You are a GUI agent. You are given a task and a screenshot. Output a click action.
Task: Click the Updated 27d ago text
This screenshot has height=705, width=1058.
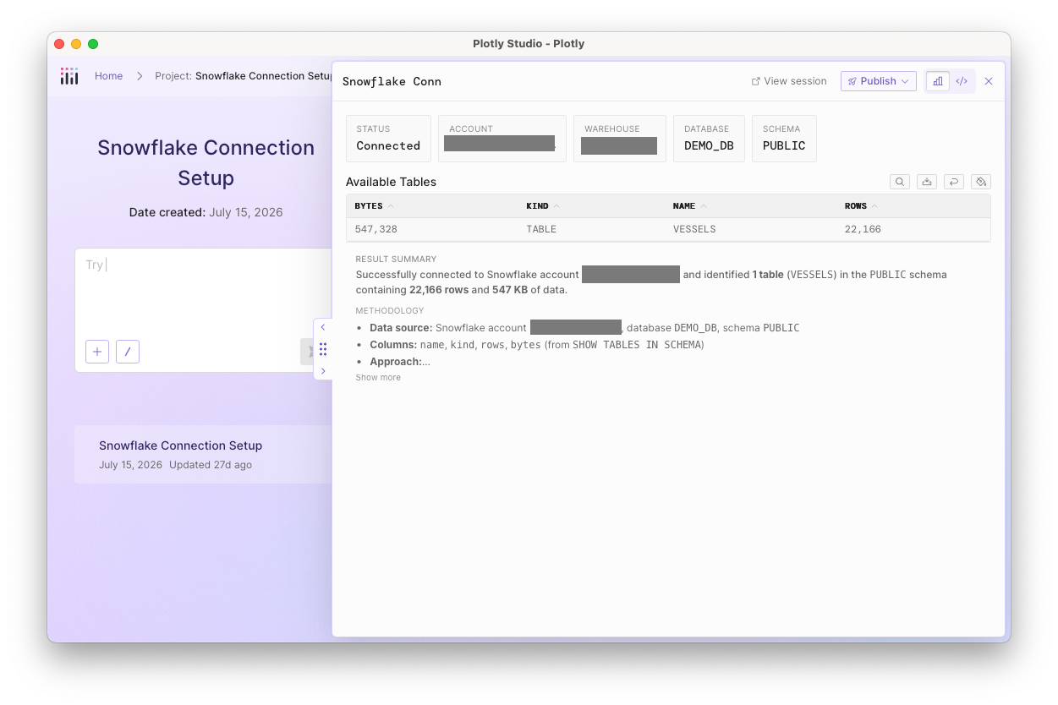(x=211, y=465)
